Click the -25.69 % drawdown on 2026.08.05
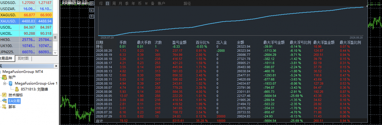 click(x=296, y=96)
